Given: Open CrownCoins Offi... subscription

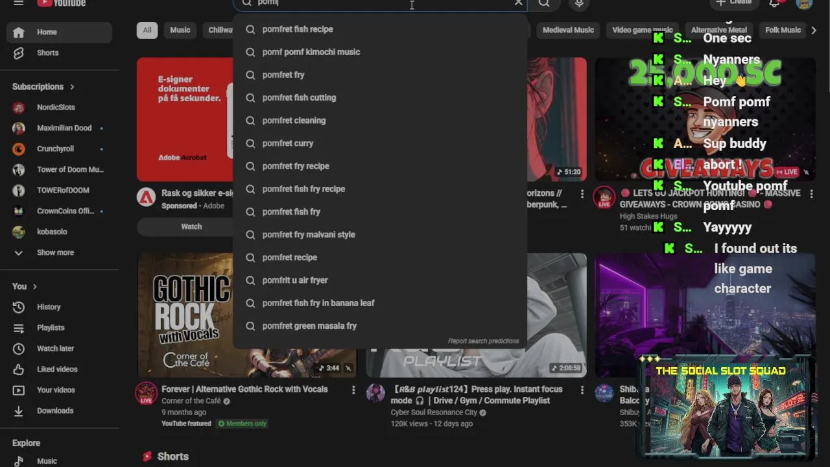Looking at the screenshot, I should 60,211.
